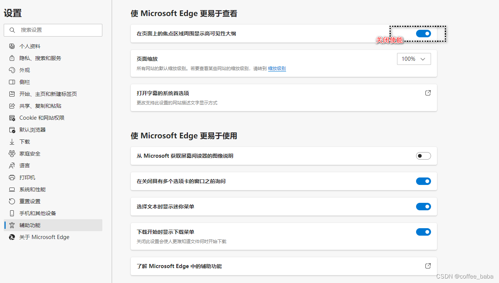Click 使 Microsoft Edge 更易于查看 heading
The image size is (499, 283).
point(184,13)
